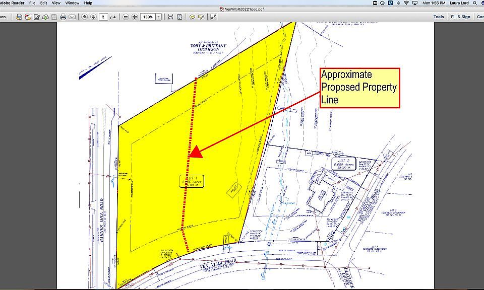This screenshot has height=290, width=484.
Task: Click the Barnes Mill Road label
Action: 101,220
